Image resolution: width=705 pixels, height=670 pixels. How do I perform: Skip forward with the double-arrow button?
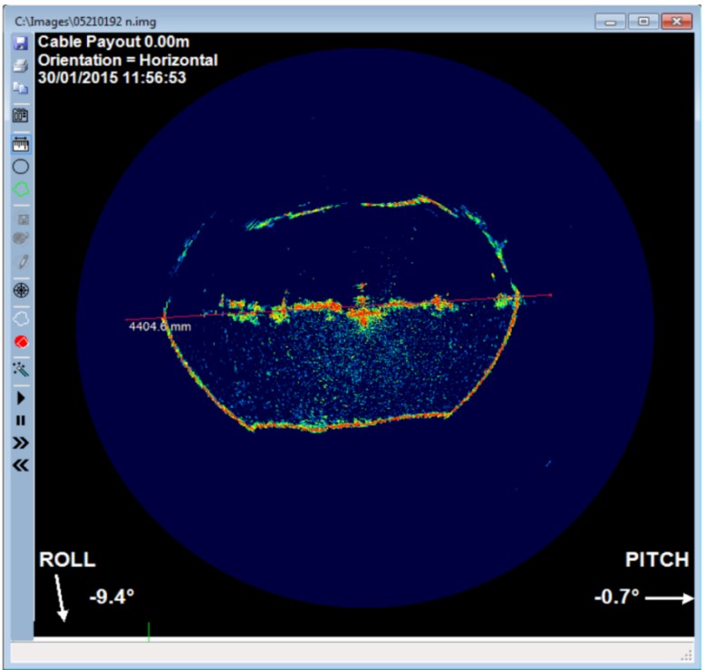pos(21,442)
